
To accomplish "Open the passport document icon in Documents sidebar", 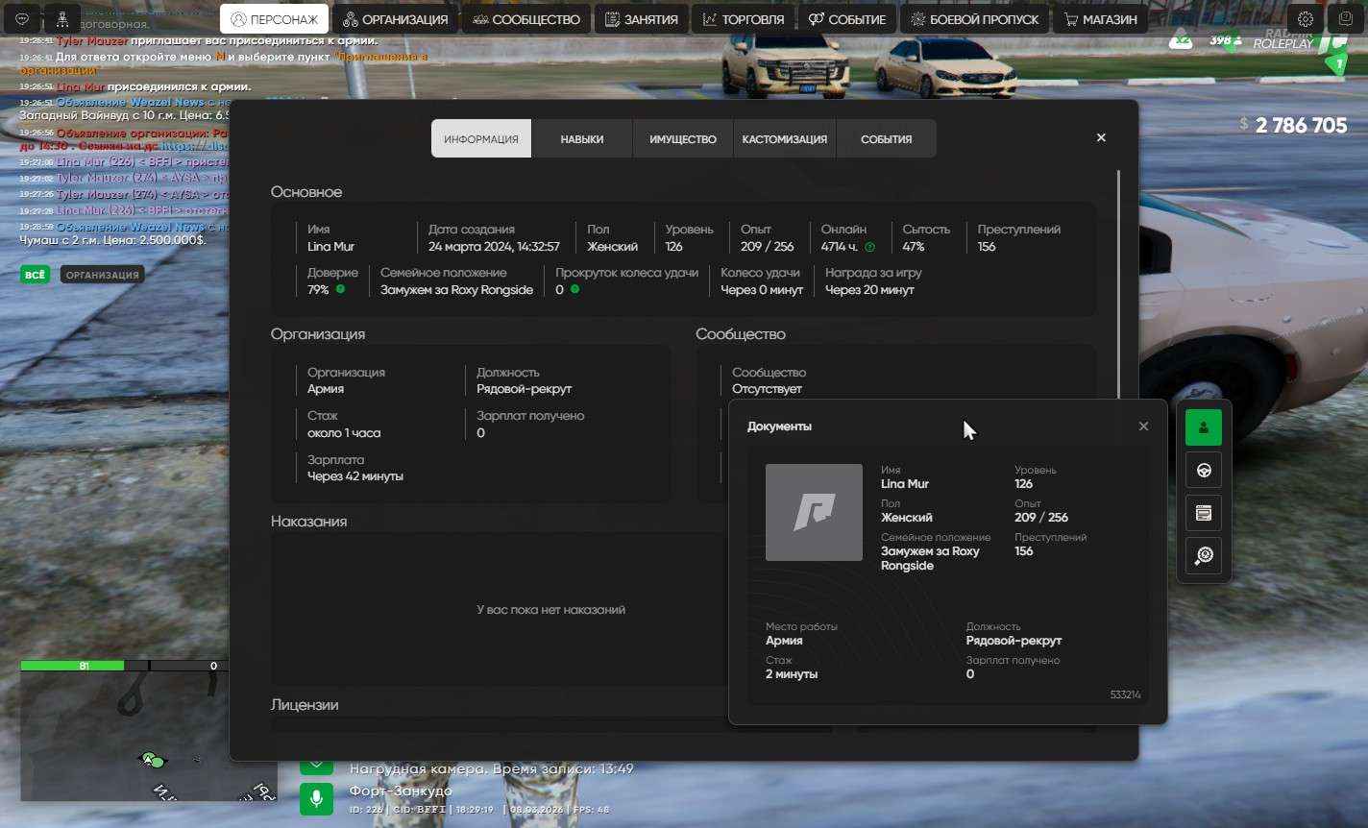I will pyautogui.click(x=1203, y=427).
